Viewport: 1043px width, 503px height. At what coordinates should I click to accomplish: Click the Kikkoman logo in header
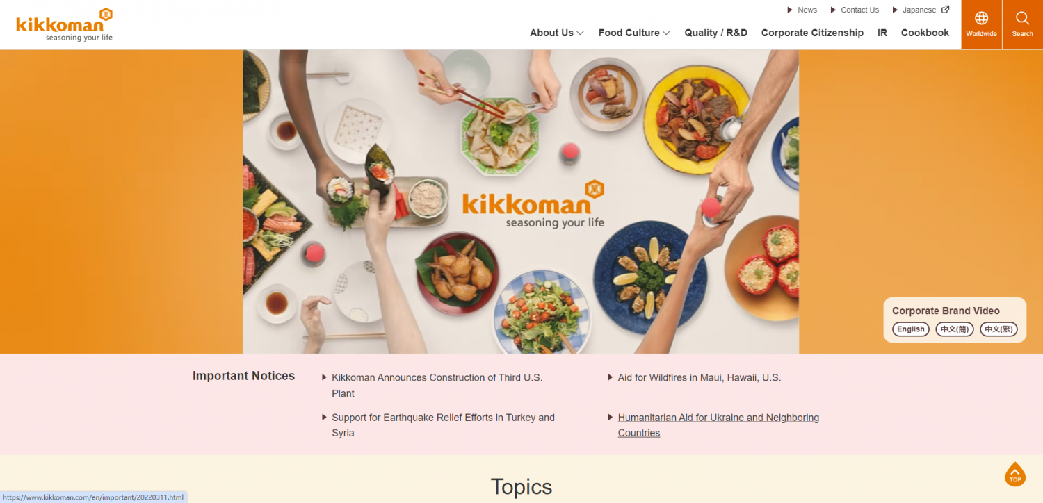tap(64, 25)
